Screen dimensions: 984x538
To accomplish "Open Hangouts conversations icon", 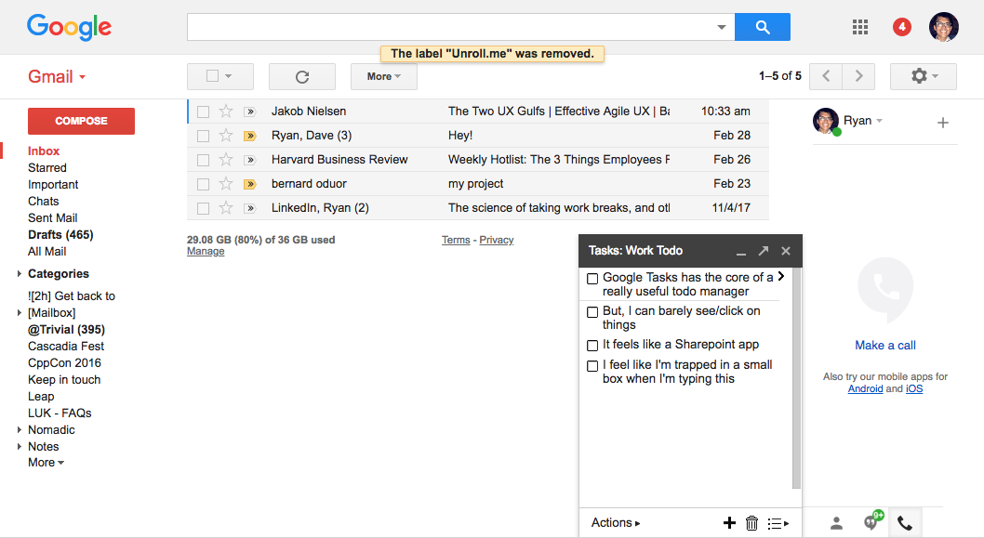I will (x=872, y=522).
